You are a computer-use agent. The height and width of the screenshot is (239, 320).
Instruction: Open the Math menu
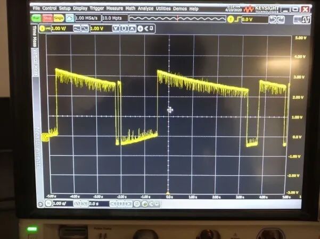pos(130,8)
